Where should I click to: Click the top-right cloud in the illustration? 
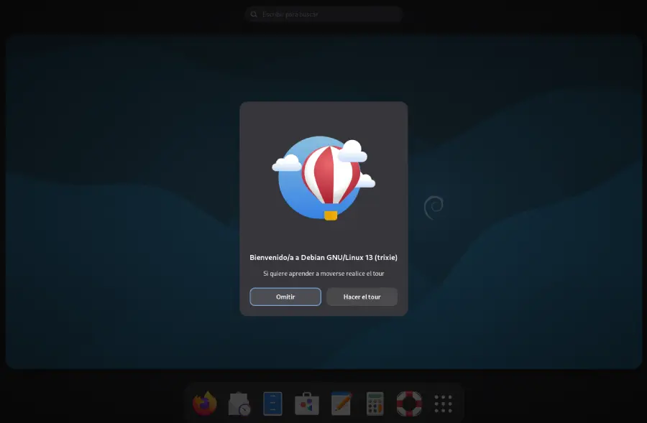[x=352, y=152]
